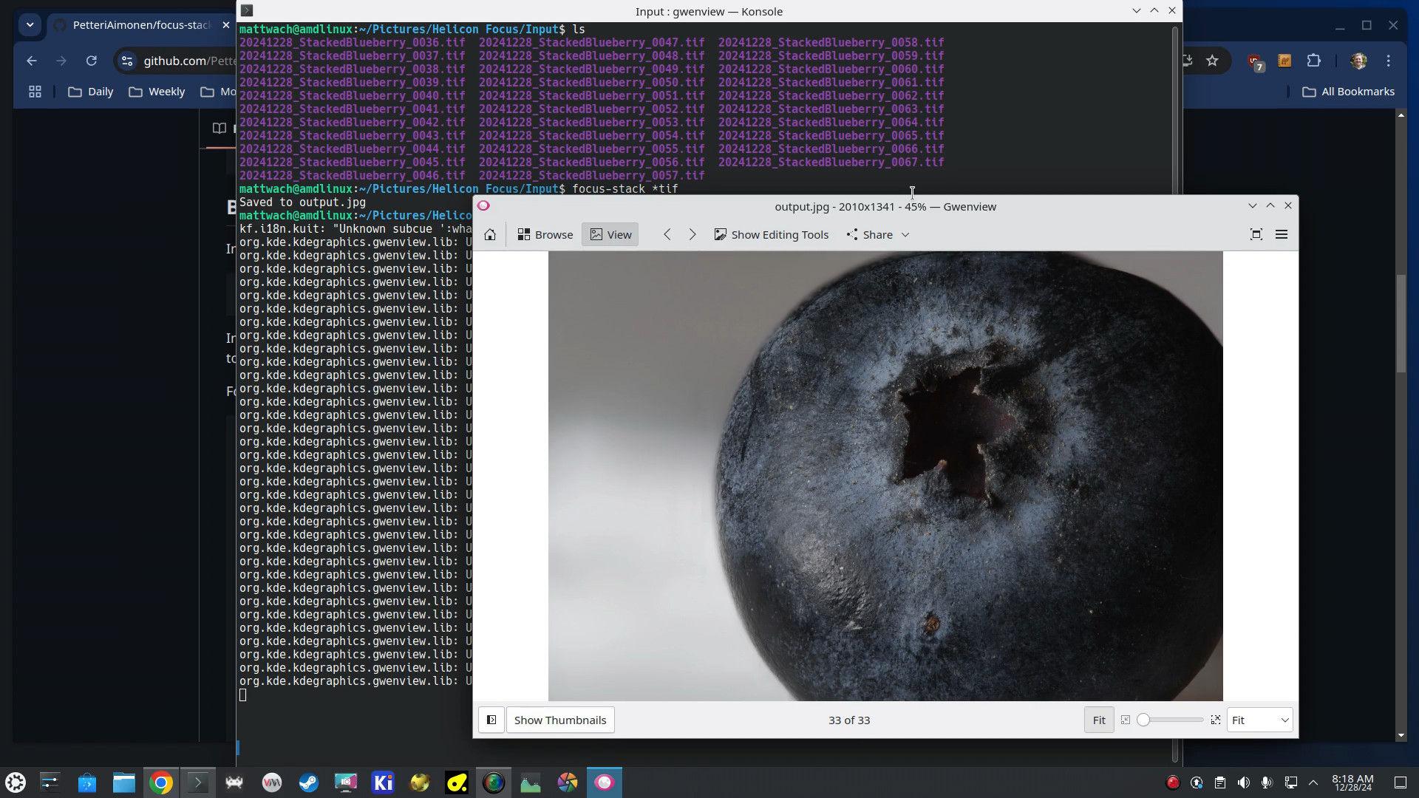The height and width of the screenshot is (798, 1419).
Task: Bookmark this page star icon
Action: 1212,61
